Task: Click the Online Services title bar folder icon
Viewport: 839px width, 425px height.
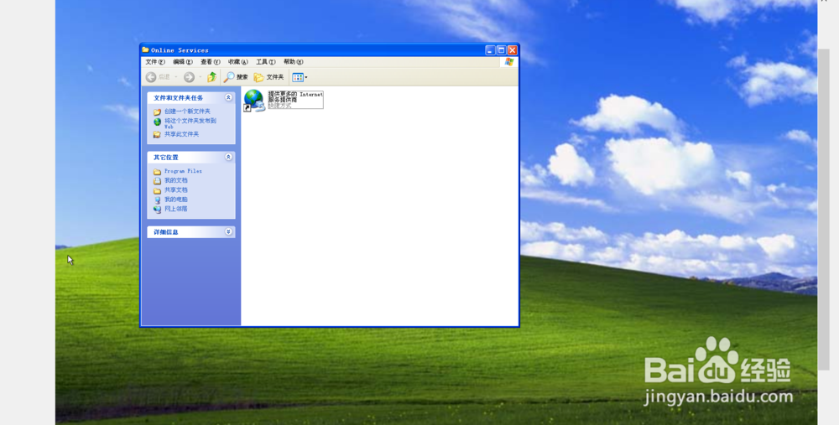Action: [x=145, y=49]
